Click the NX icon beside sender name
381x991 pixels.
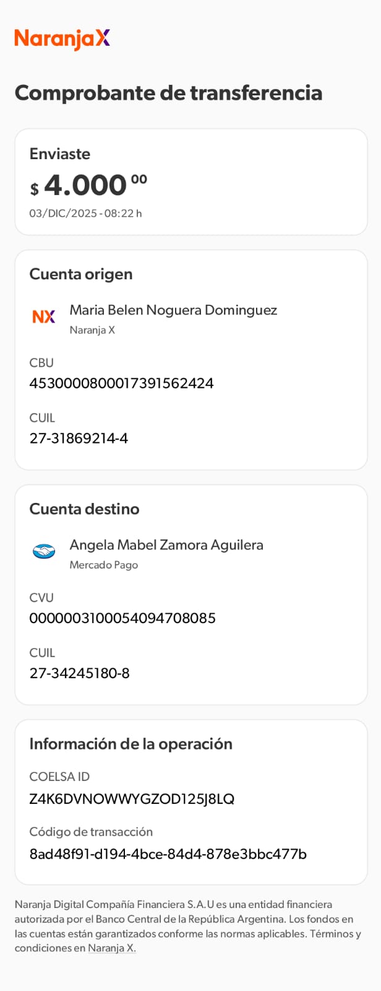click(x=44, y=317)
